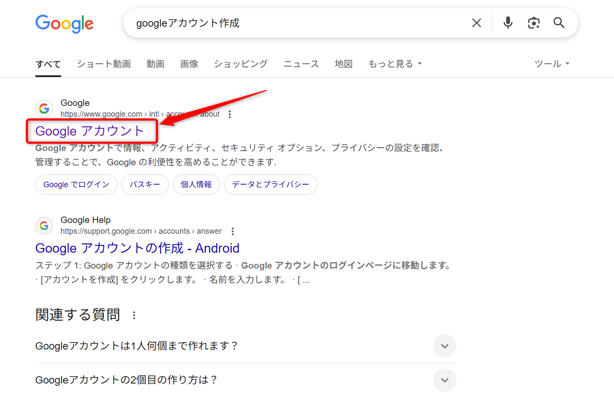The height and width of the screenshot is (393, 614).
Task: Open the three-dot menu on Google Help result
Action: [x=232, y=231]
